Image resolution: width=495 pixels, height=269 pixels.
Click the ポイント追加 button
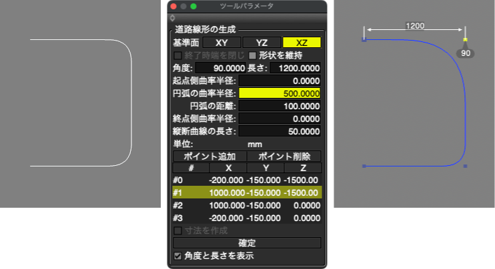[x=210, y=156]
